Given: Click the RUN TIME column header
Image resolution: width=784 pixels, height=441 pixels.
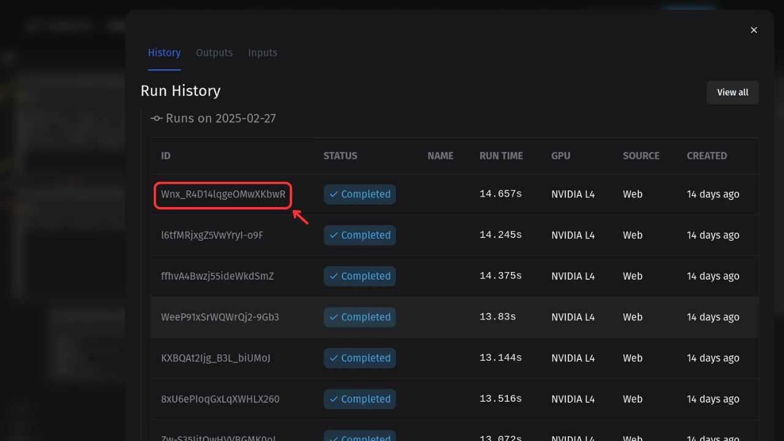Looking at the screenshot, I should click(501, 156).
